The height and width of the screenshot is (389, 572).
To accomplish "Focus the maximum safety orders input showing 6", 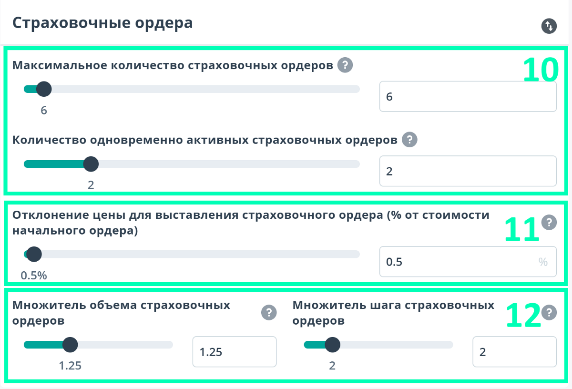I will pos(467,97).
